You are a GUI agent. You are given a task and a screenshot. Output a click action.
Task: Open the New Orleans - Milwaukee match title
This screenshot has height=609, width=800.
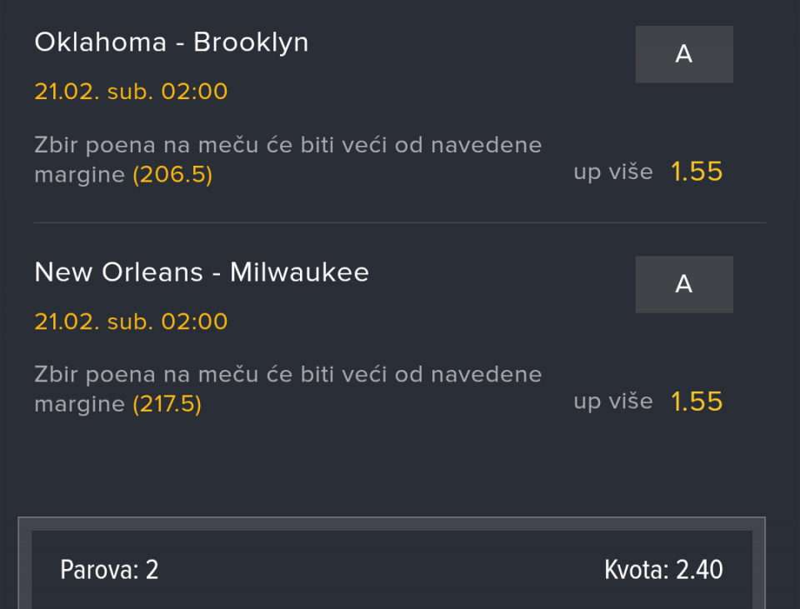[202, 272]
